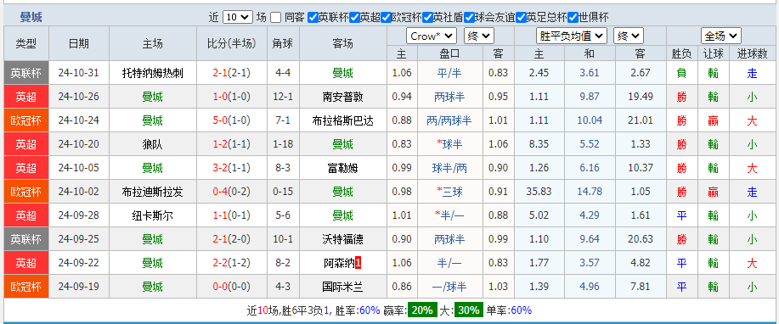Click date 24-09-28

click(78, 215)
